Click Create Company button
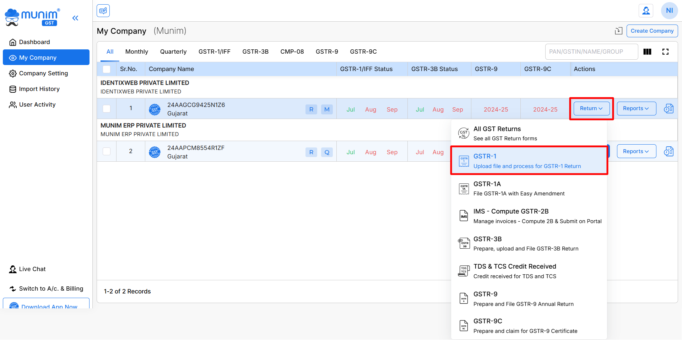This screenshot has width=682, height=340. [652, 31]
